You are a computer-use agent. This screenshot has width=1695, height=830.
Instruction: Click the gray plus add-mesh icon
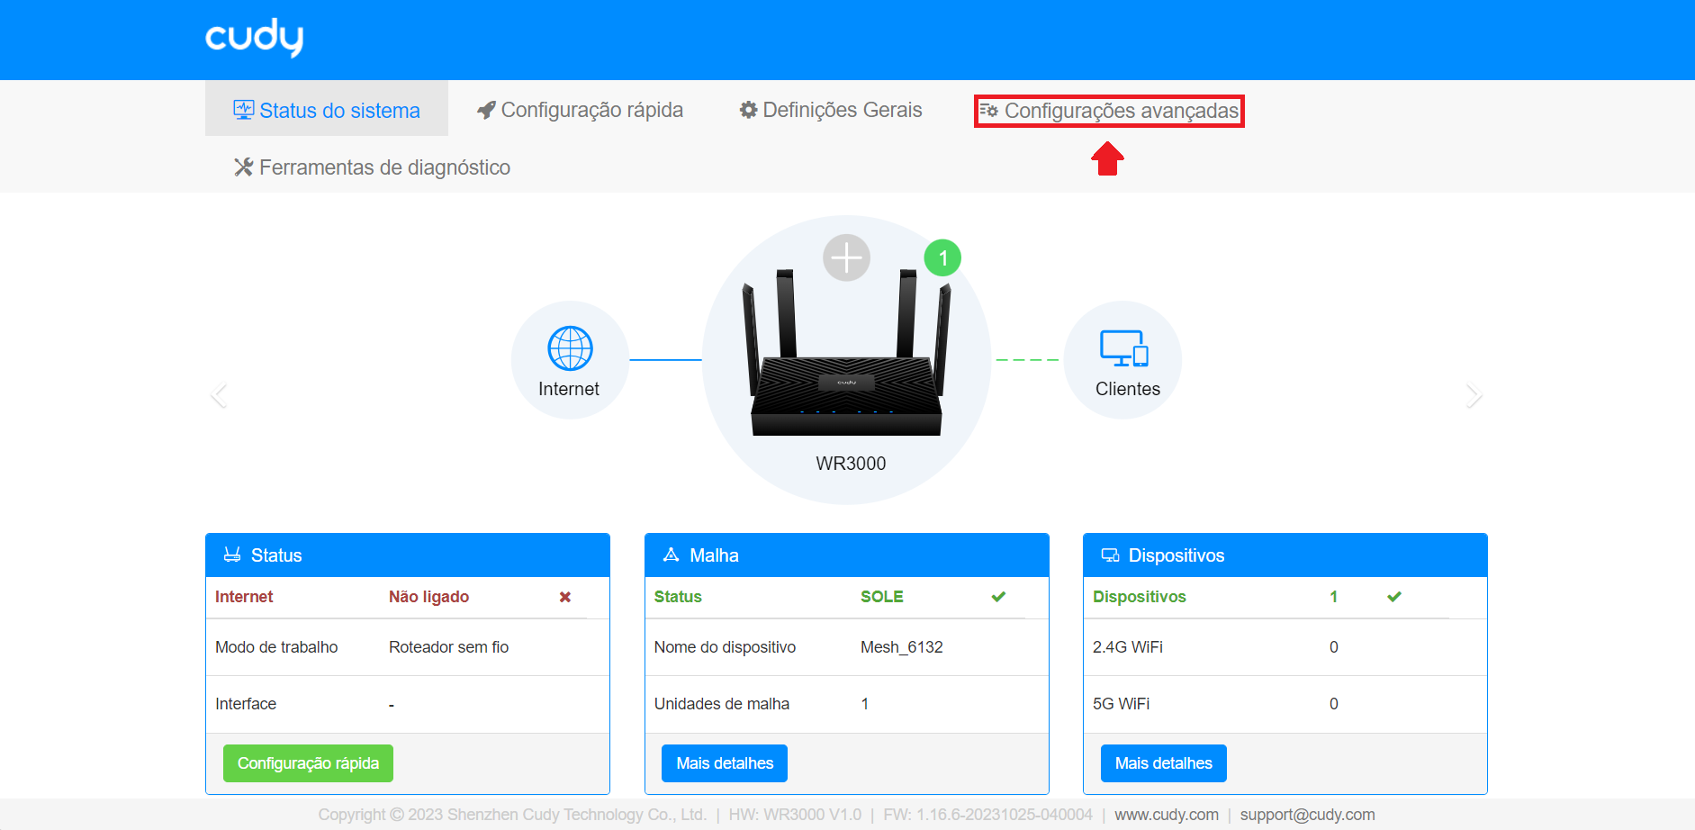click(846, 258)
